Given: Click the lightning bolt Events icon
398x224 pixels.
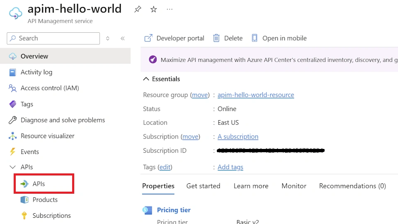Looking at the screenshot, I should (x=12, y=152).
